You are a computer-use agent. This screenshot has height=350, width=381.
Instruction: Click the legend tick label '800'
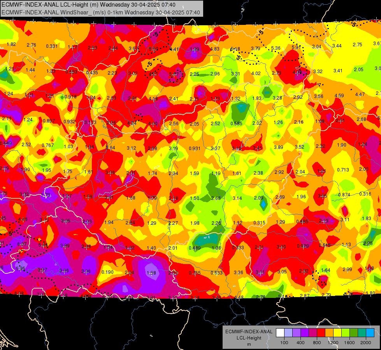tap(317, 343)
